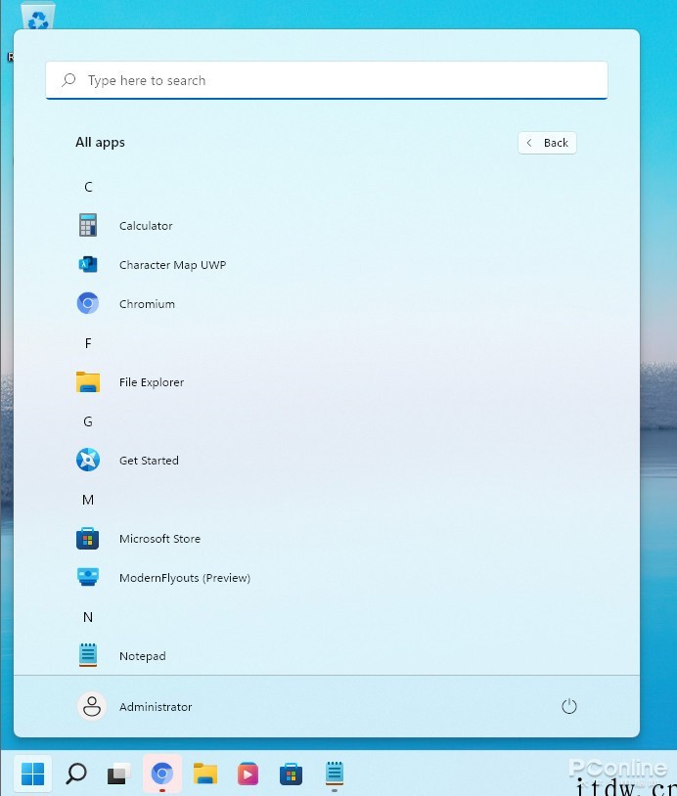Click the Type here to search field
Image resolution: width=677 pixels, height=796 pixels.
327,80
